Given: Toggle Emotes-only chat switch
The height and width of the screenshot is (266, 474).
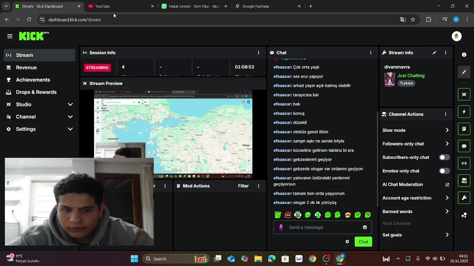Looking at the screenshot, I should click(x=444, y=171).
